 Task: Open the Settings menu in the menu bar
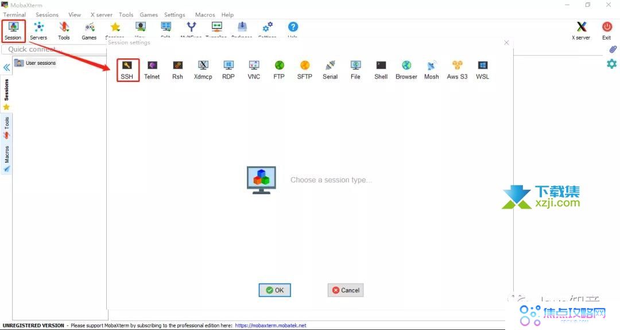point(175,14)
